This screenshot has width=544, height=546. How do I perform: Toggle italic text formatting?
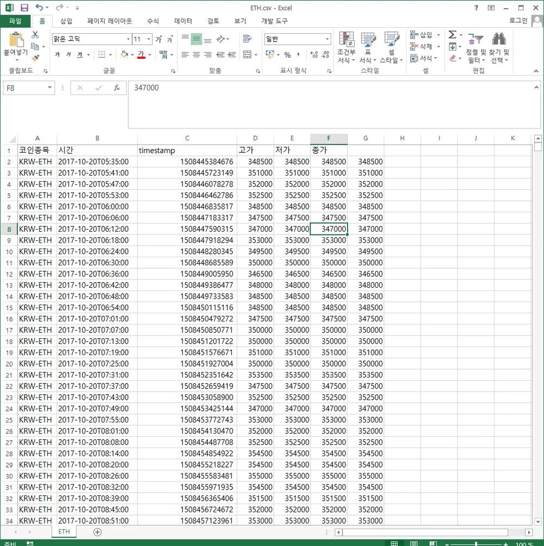69,55
